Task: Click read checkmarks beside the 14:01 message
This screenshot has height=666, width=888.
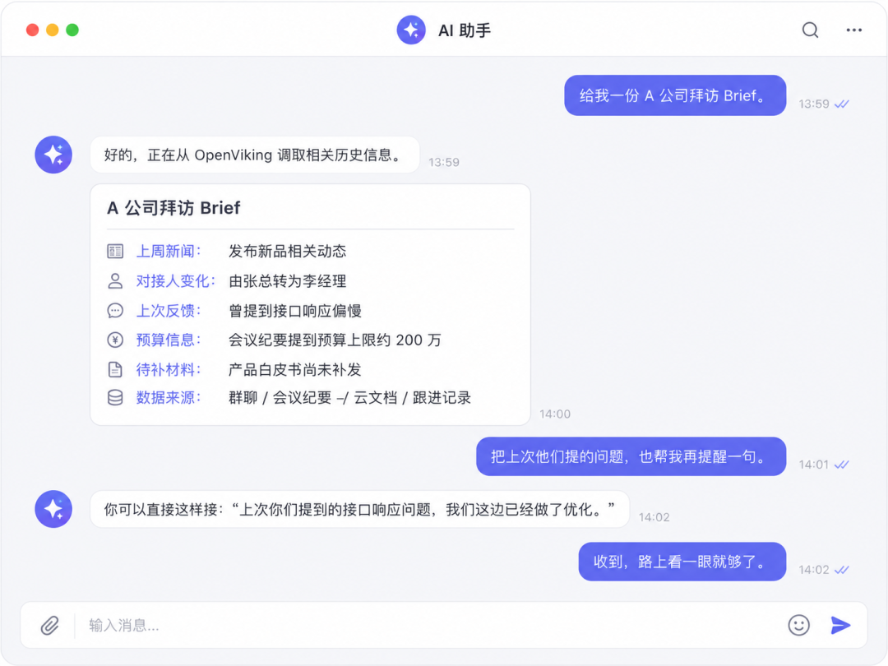Action: tap(842, 465)
